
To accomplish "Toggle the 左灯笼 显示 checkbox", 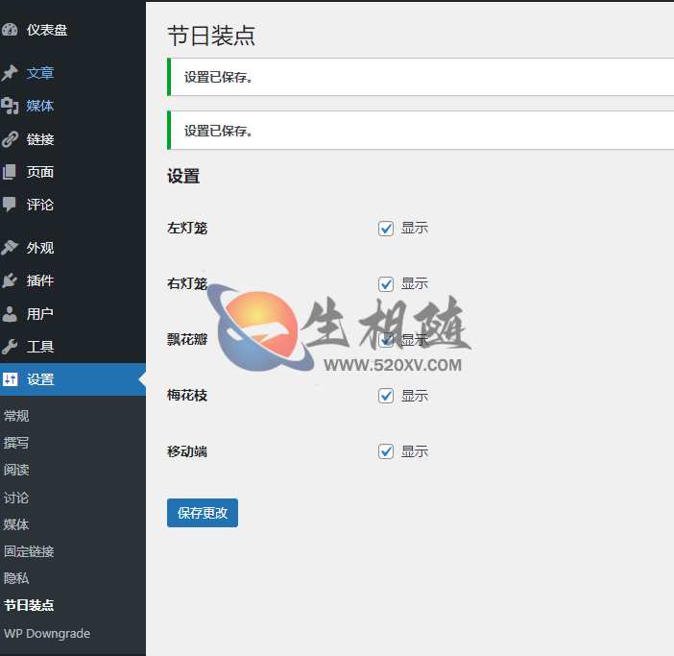I will tap(386, 229).
